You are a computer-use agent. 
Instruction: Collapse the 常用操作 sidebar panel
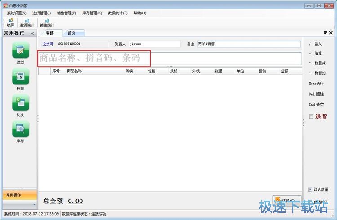(32, 33)
